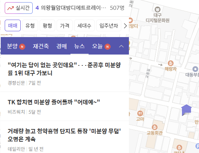
Task: Open the 매매 transaction type filter
Action: coord(13,25)
